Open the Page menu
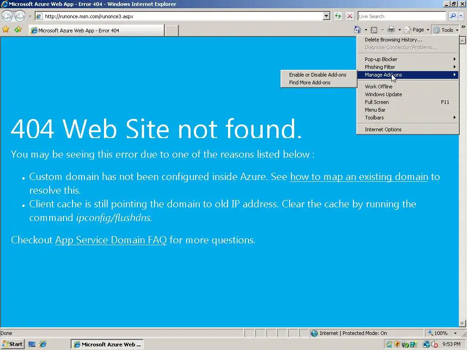The height and width of the screenshot is (350, 467). [x=417, y=30]
